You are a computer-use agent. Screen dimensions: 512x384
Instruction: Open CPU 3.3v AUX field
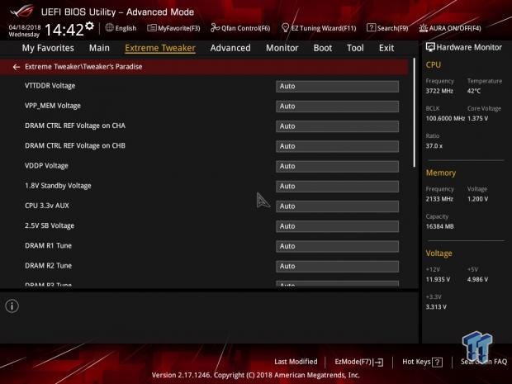(x=337, y=206)
